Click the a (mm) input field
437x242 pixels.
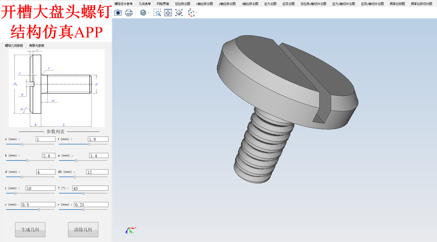coord(99,155)
